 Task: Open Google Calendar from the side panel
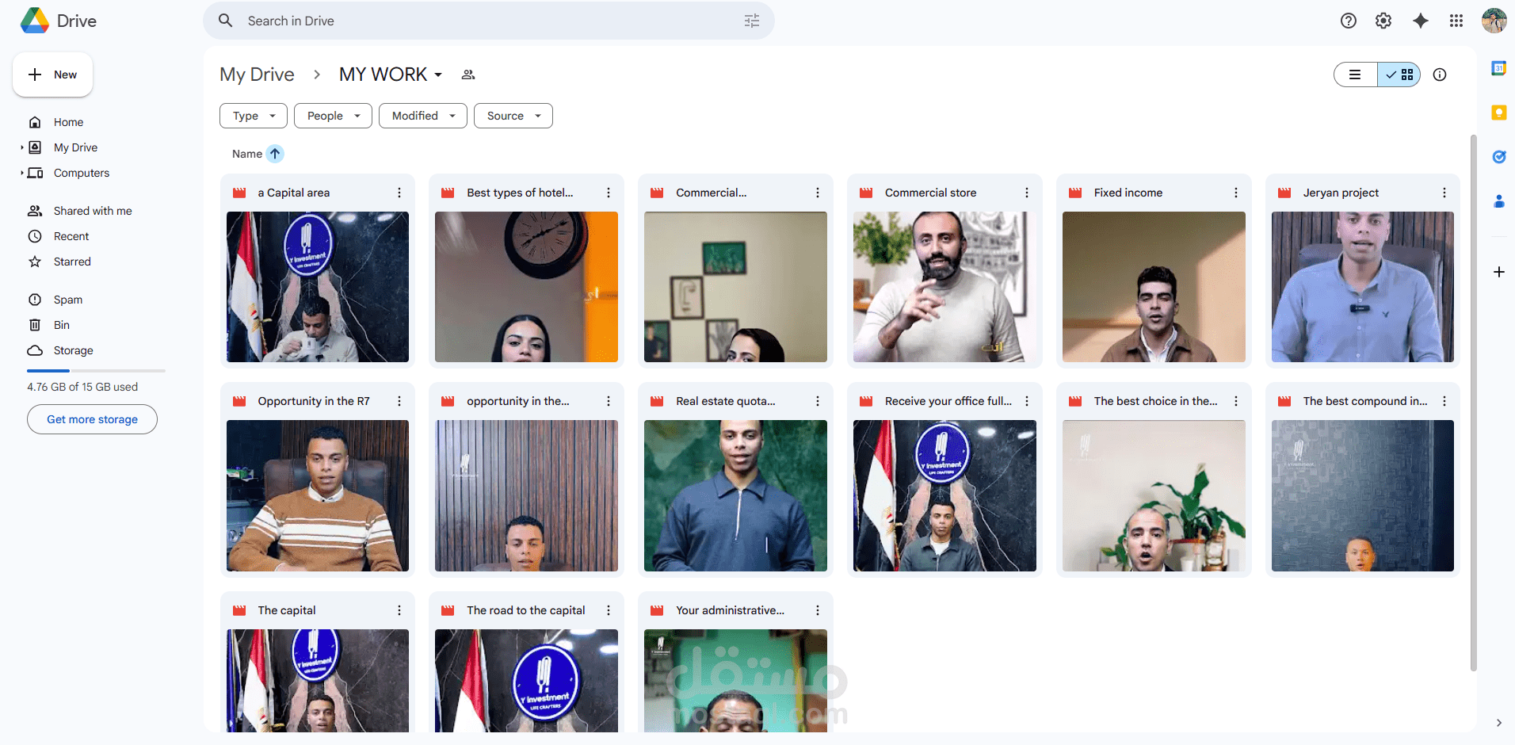(x=1499, y=68)
